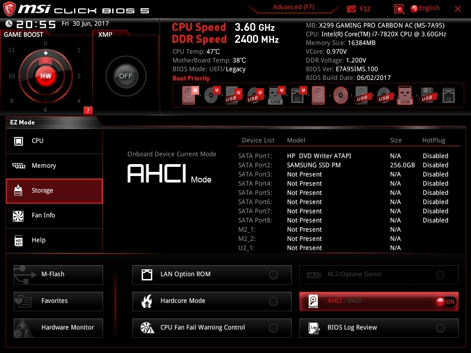The width and height of the screenshot is (471, 353).
Task: Open Hardware Monitor button
Action: click(58, 328)
